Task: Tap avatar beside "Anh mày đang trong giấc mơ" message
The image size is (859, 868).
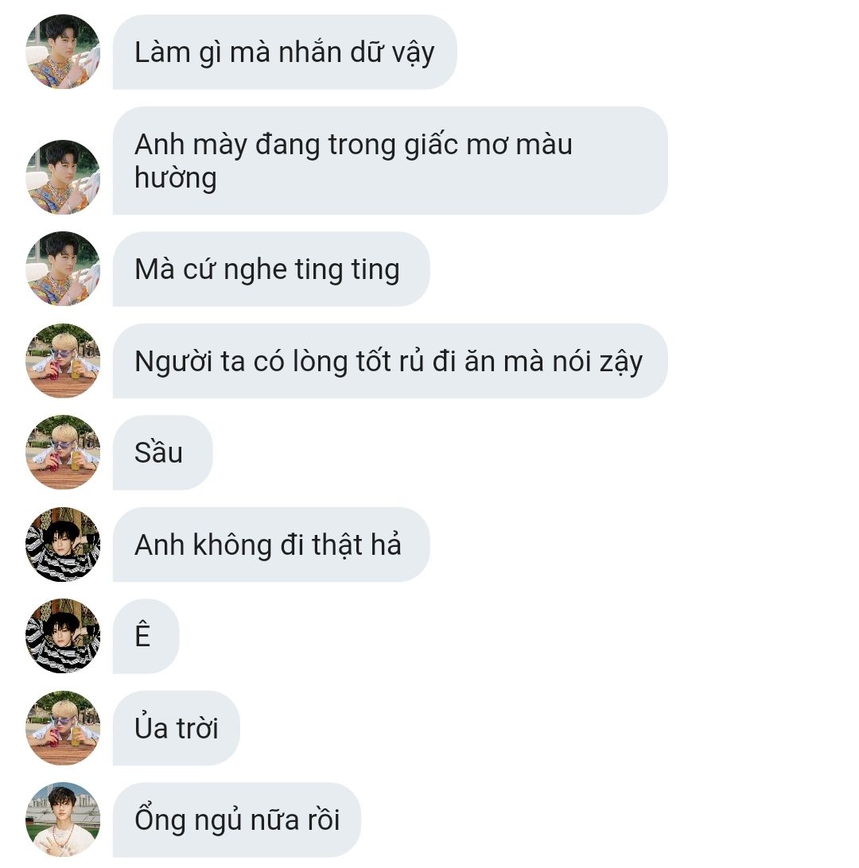Action: coord(63,177)
